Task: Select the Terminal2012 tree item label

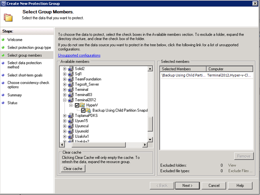Action: click(85, 100)
